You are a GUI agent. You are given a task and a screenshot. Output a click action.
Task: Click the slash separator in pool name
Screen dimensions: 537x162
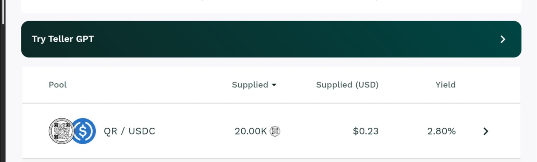(x=123, y=131)
